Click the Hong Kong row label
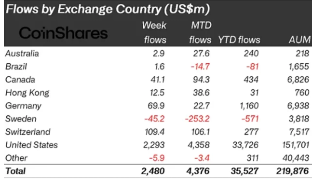Screen dimensions: 312x179 pos(27,93)
